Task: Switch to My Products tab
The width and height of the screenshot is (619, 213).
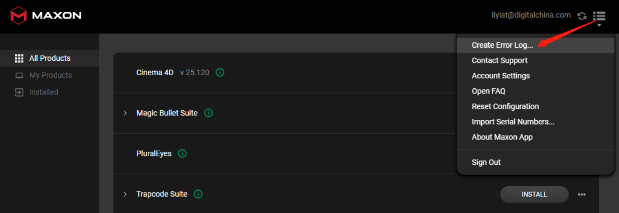Action: click(x=49, y=75)
